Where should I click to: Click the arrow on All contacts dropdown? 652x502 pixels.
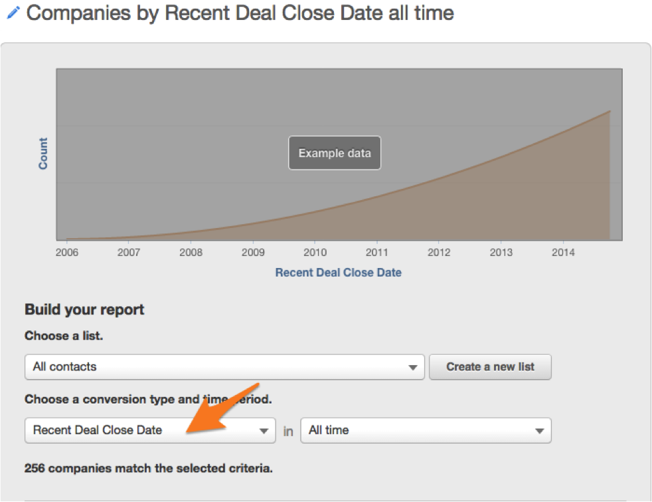[x=413, y=367]
